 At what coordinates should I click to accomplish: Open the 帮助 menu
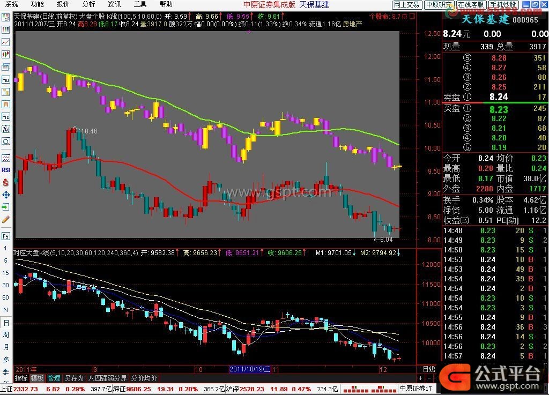166,4
